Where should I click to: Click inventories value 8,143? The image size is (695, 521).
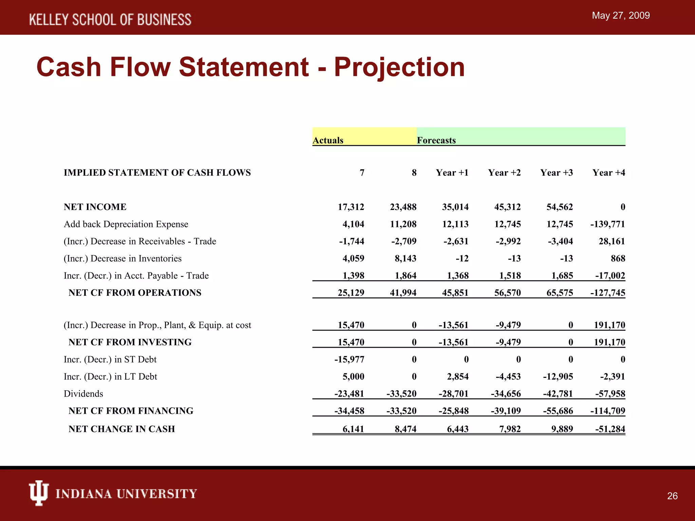pos(406,259)
